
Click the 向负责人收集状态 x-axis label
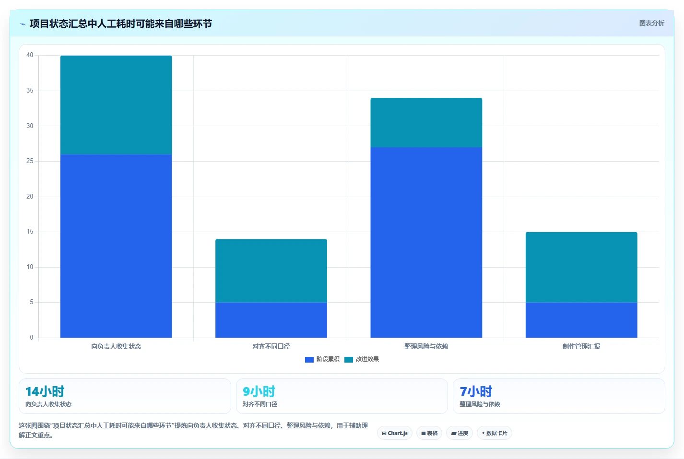pos(116,346)
